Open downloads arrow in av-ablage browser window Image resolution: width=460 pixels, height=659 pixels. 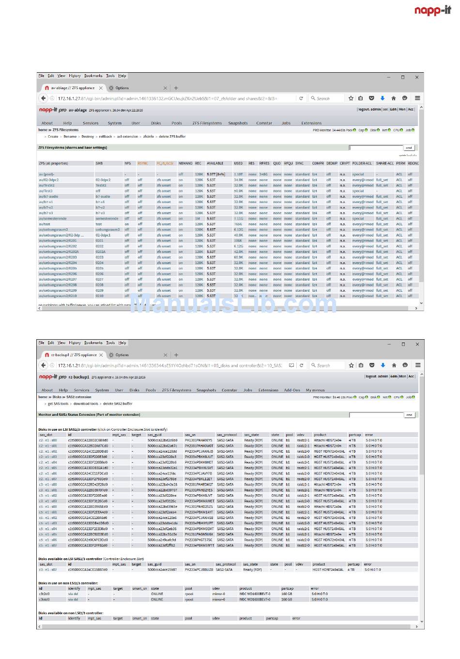click(x=382, y=98)
